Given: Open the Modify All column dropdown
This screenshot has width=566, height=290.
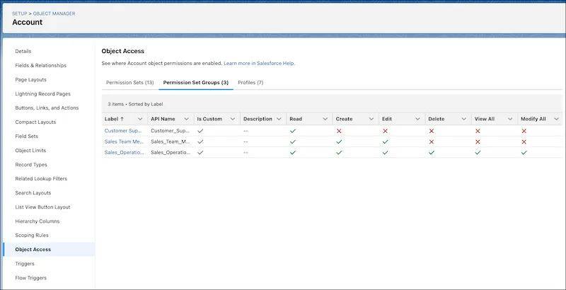Looking at the screenshot, I should coord(556,119).
